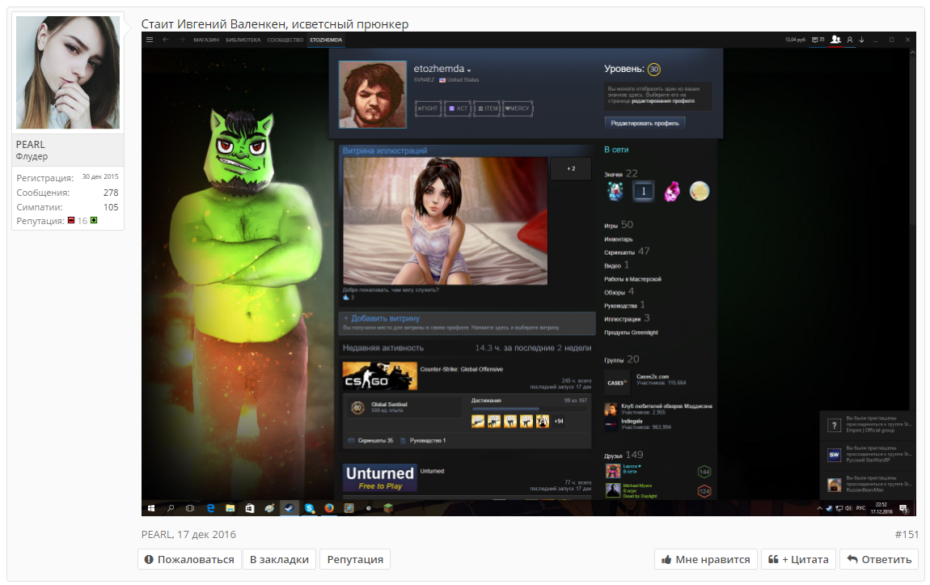
Task: Click the level 30 badge circle
Action: click(653, 70)
